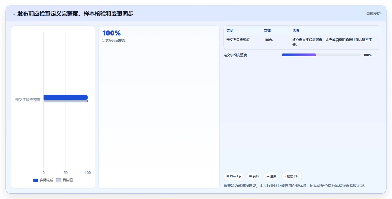Image resolution: width=392 pixels, height=199 pixels.
Task: Select the Chart.js tag chip
Action: [x=234, y=176]
